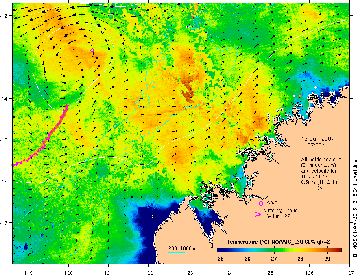Click the cyan isobath line sample in the legend
Image resolution: width=358 pixels, height=276 pixels.
point(176,252)
